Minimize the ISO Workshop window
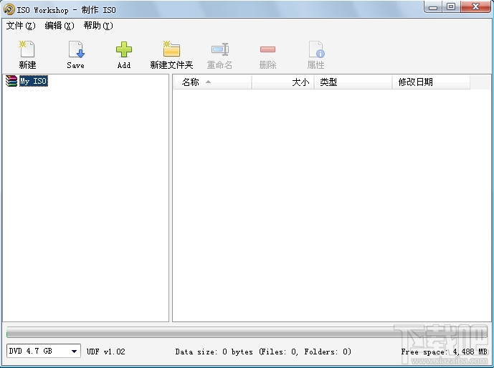 [x=433, y=7]
